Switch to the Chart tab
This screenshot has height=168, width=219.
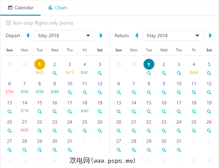tap(57, 8)
